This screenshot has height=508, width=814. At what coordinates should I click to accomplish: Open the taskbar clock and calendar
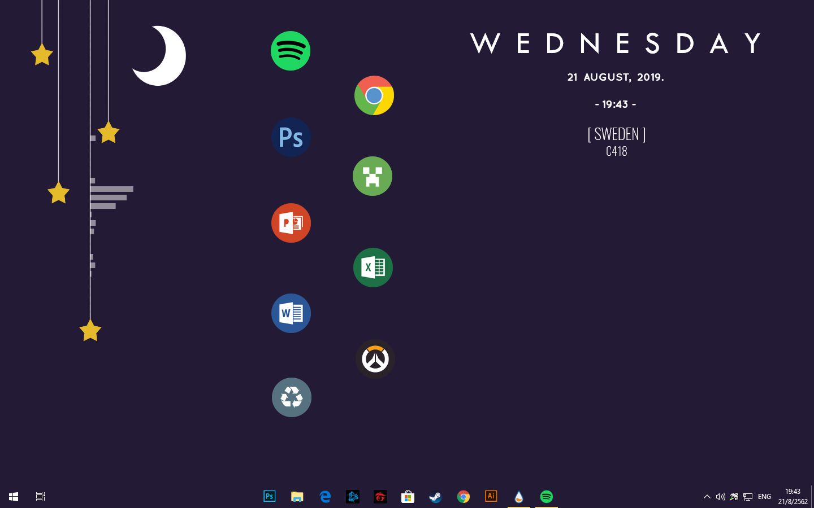[793, 497]
